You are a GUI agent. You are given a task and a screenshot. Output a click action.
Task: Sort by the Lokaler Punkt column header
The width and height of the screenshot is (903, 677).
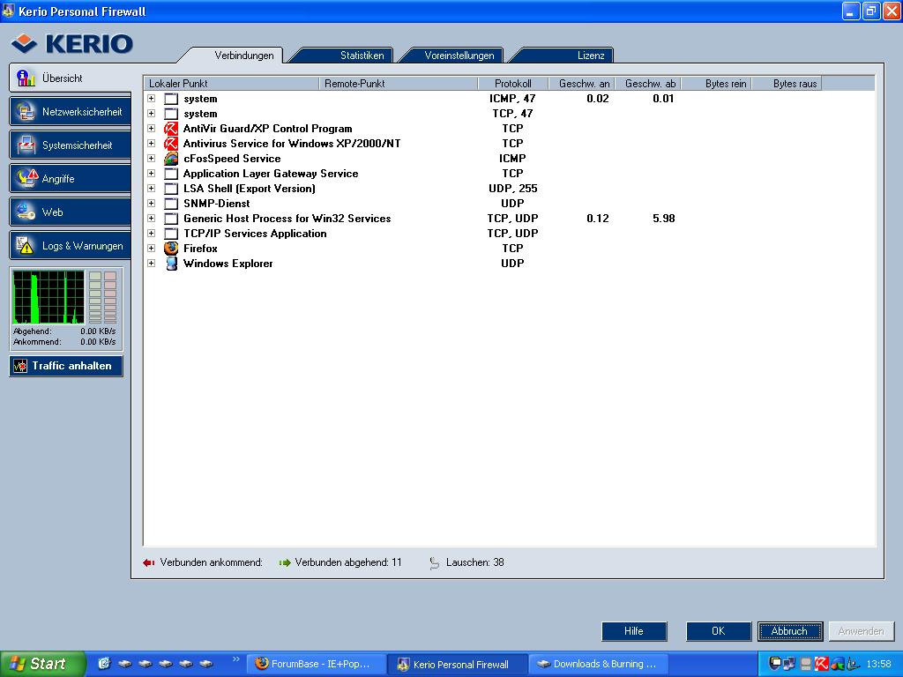[x=232, y=84]
